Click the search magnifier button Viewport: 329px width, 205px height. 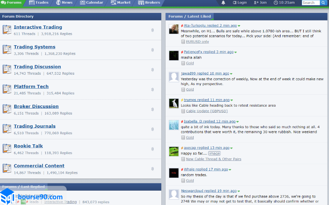tap(323, 3)
